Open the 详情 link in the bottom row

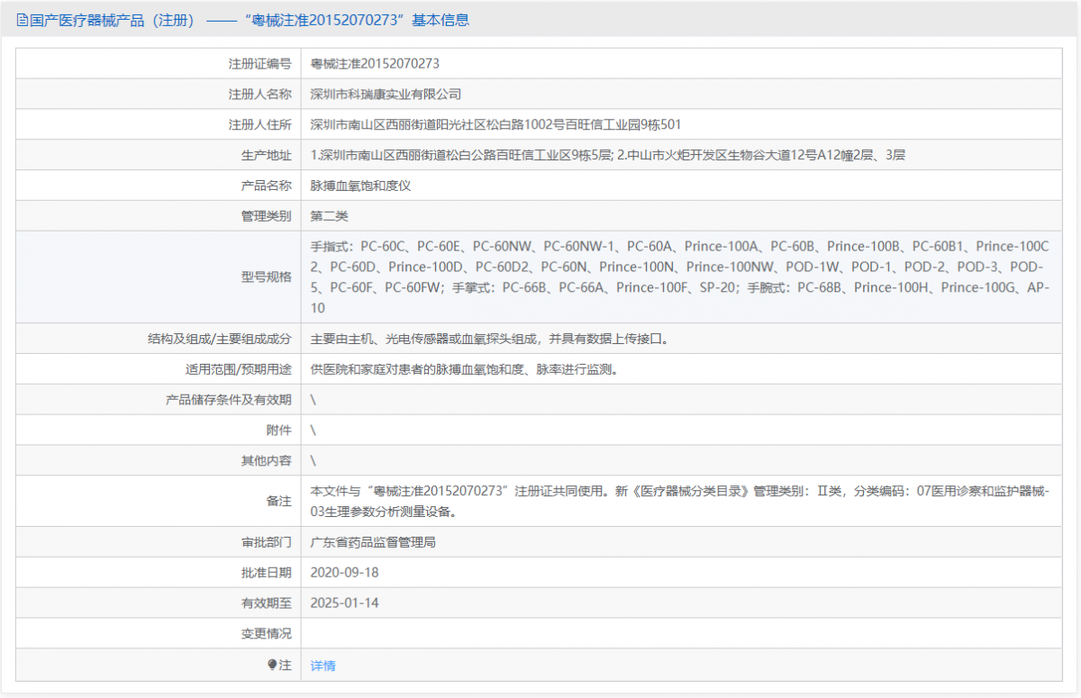(322, 664)
